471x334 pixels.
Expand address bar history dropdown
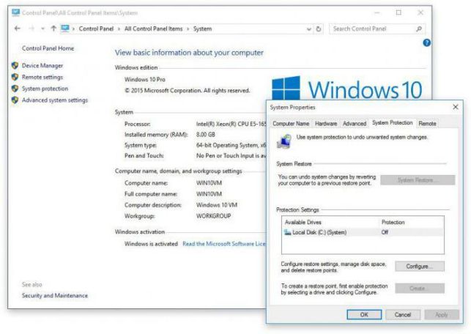[309, 29]
